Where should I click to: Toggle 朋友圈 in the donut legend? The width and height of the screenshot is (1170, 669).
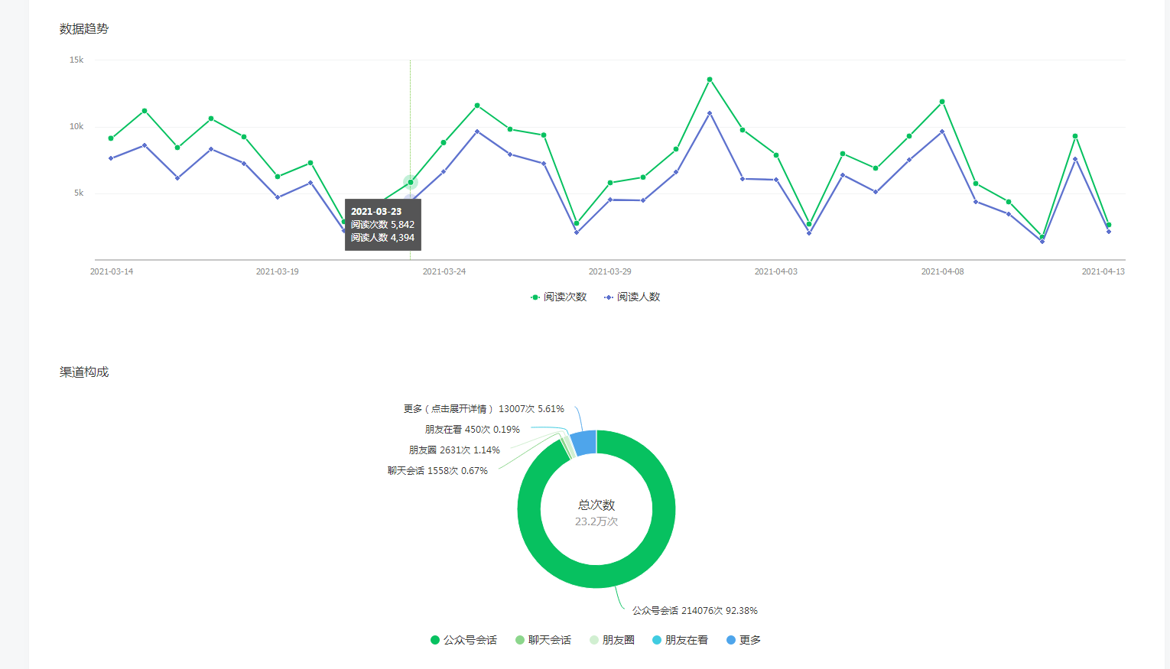coord(612,640)
